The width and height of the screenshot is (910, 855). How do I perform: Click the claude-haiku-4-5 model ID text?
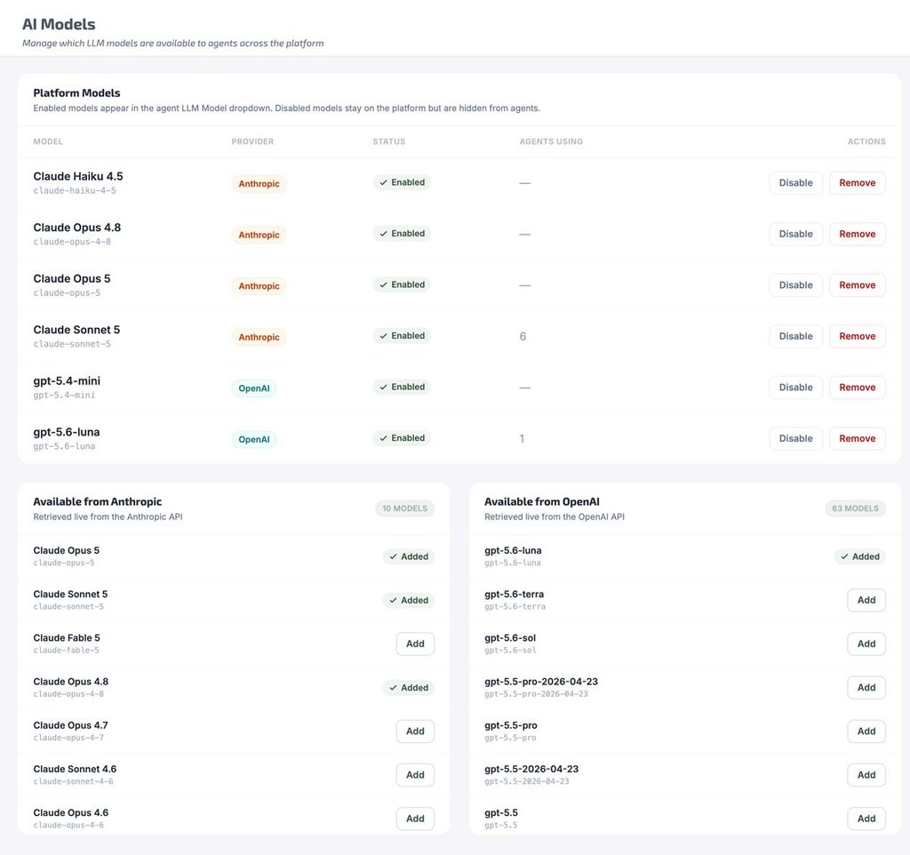coord(75,190)
